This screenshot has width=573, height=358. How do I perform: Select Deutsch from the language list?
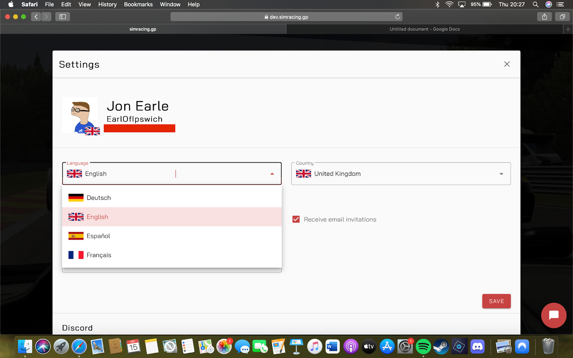(x=99, y=198)
